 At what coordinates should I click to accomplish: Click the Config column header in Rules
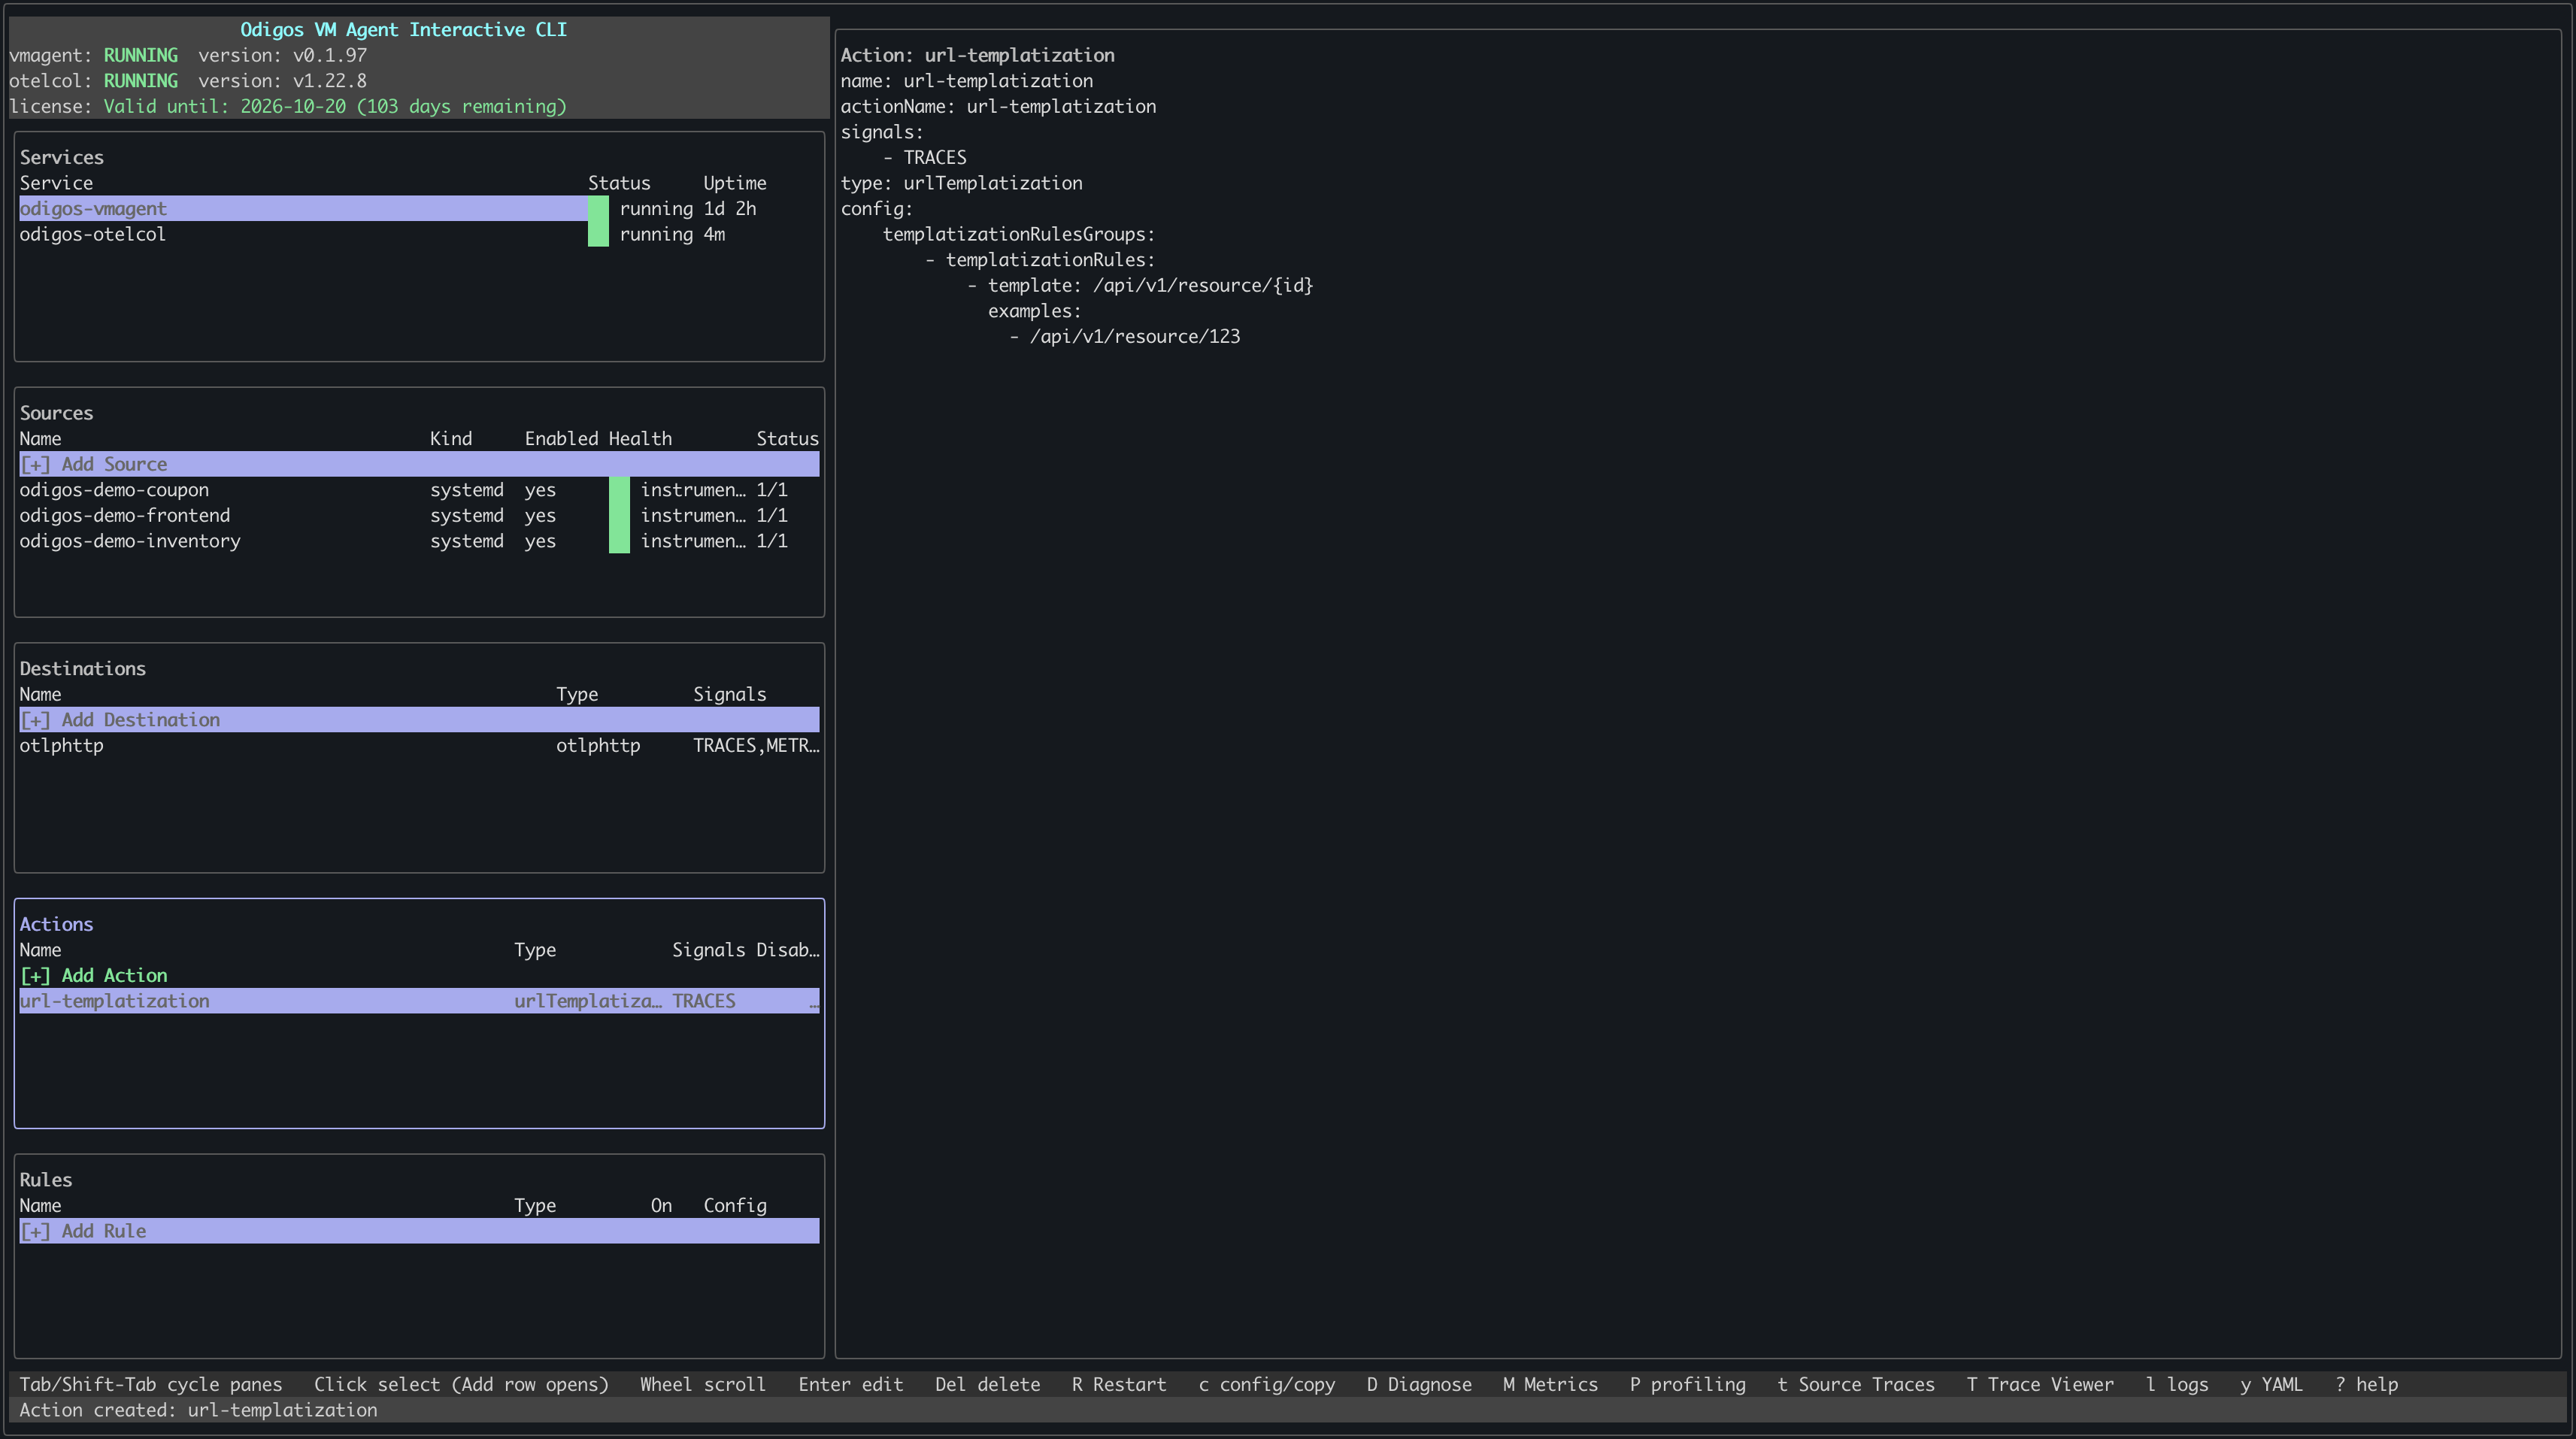click(x=735, y=1206)
